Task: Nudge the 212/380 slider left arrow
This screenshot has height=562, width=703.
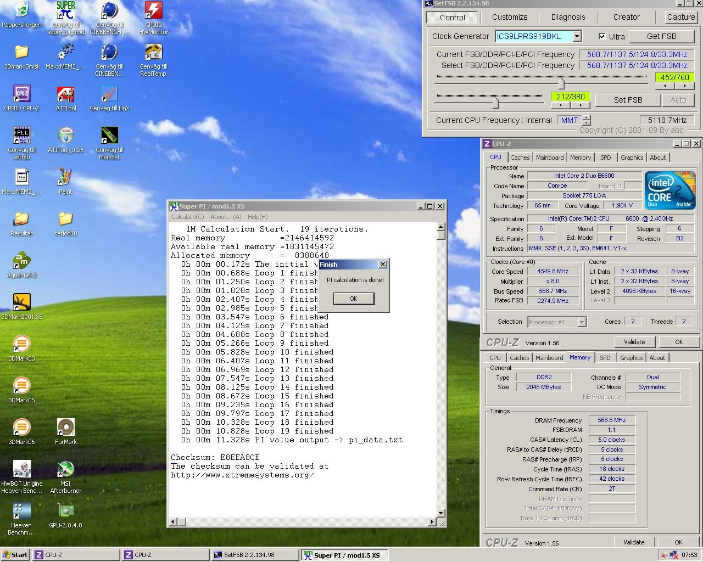Action: click(561, 105)
